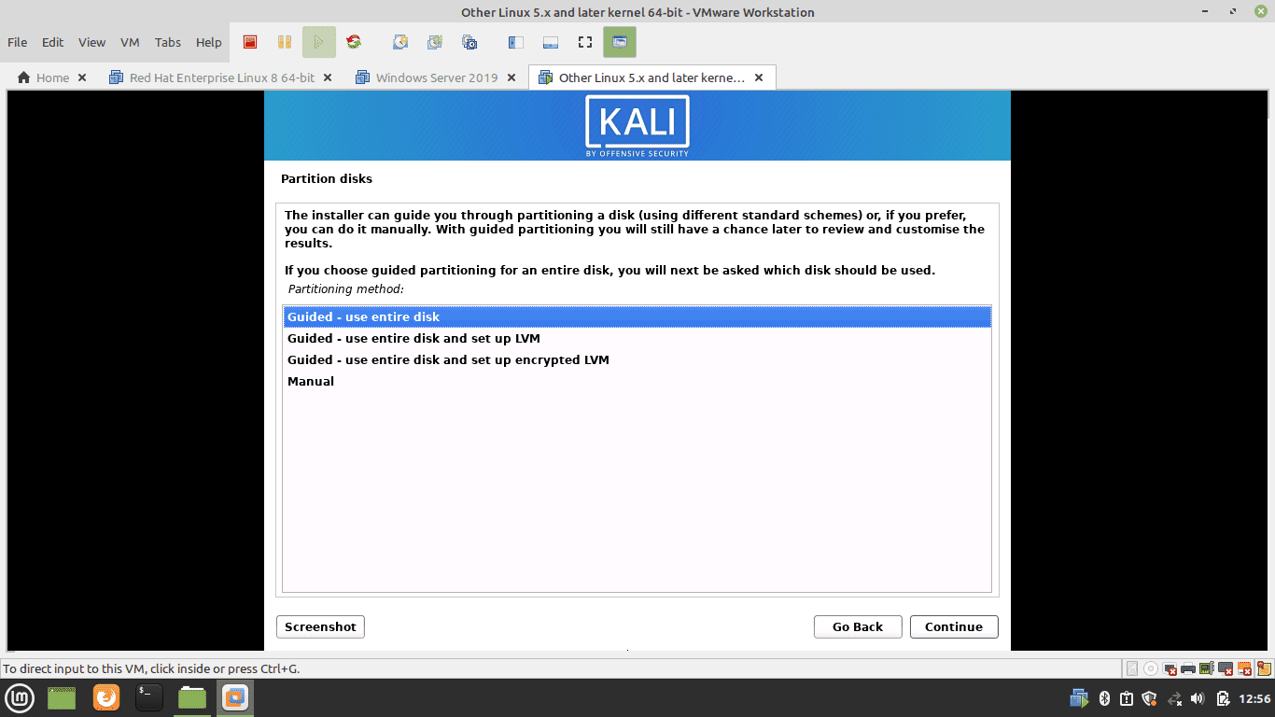Toggle the library sidebar view icon
The height and width of the screenshot is (717, 1275).
[x=516, y=42]
